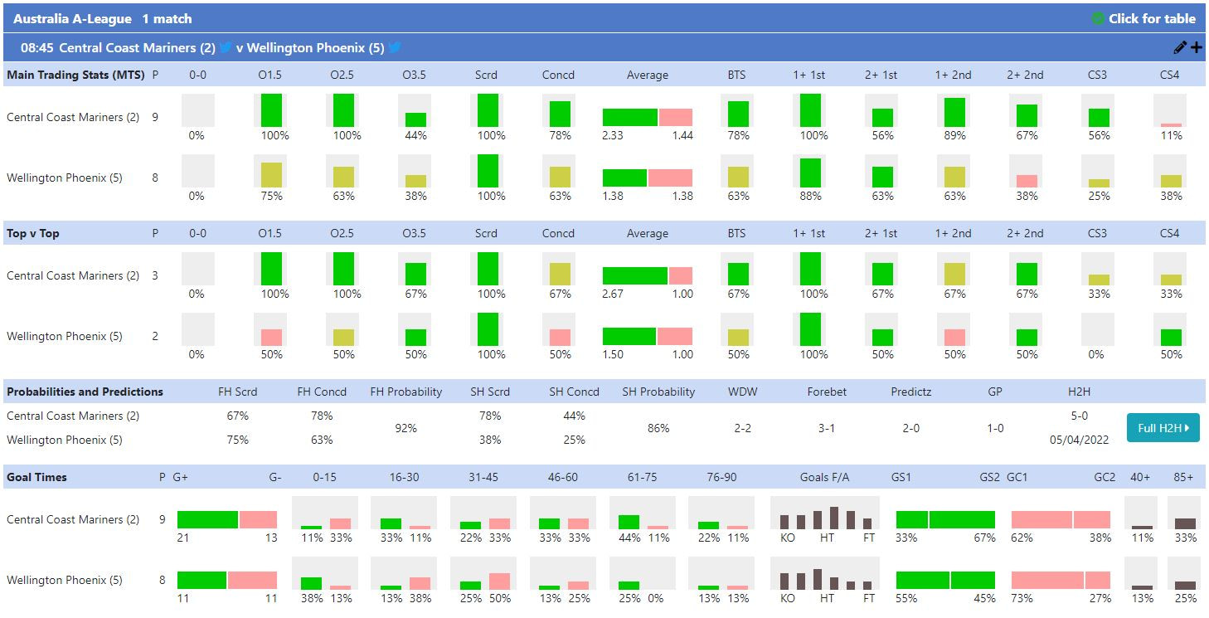Image resolution: width=1209 pixels, height=618 pixels.
Task: Click Main Trading Stats (MTS) heading
Action: [75, 75]
